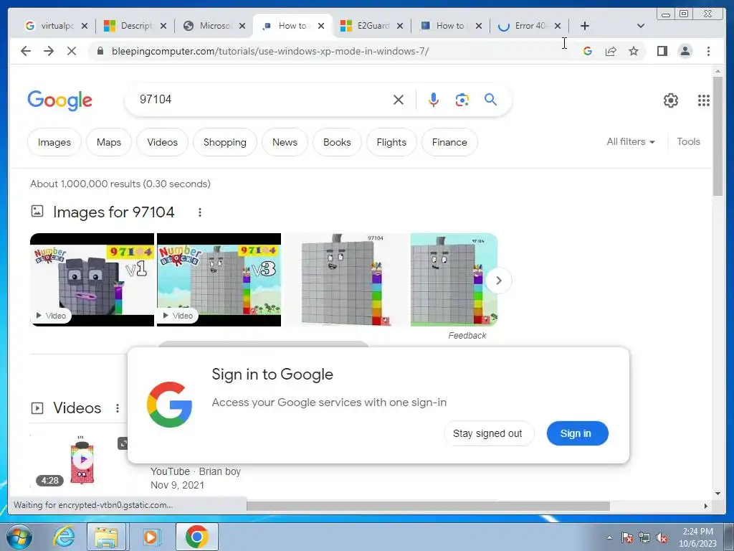Filter results by Flights
This screenshot has height=551, width=734.
coord(391,142)
